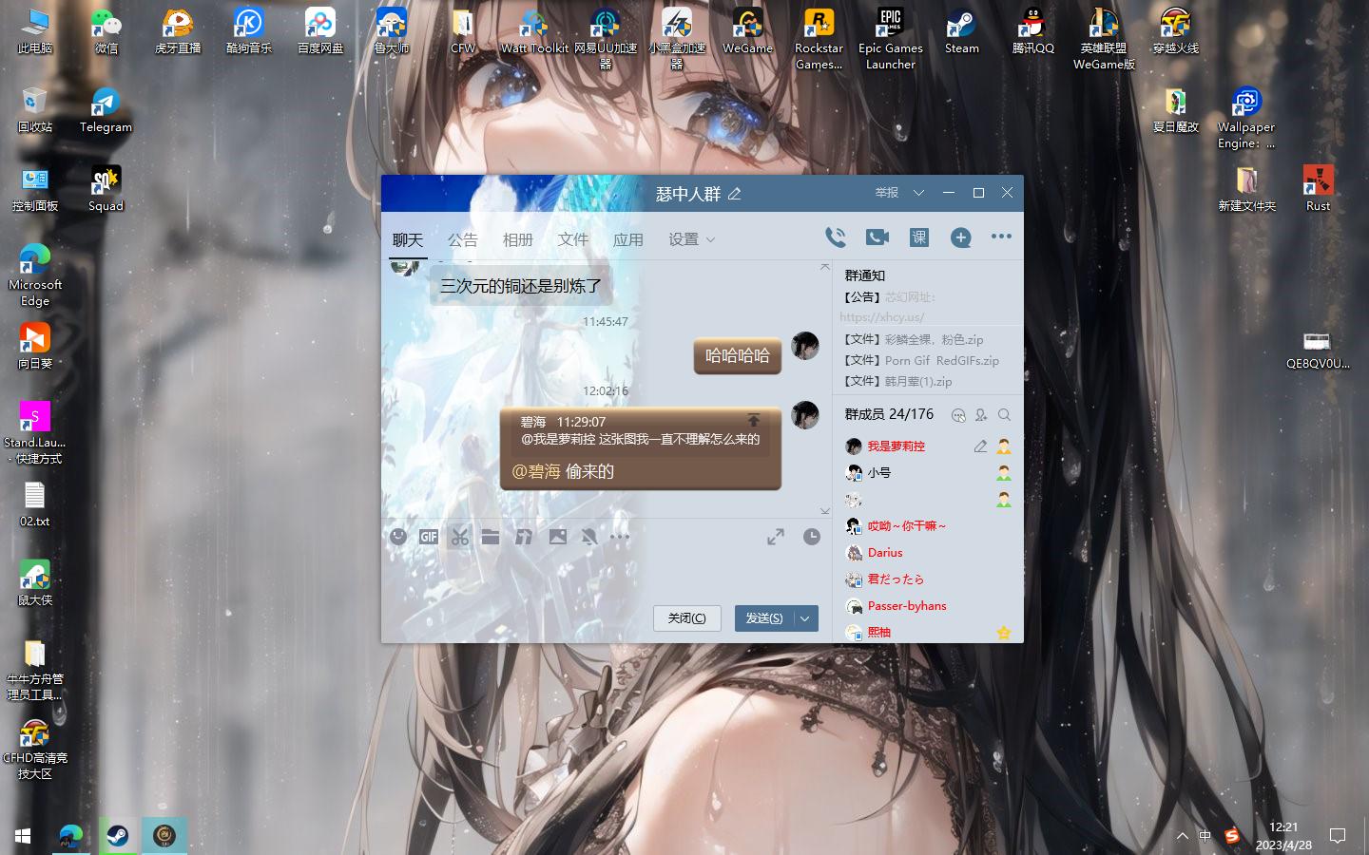1369x855 pixels.
Task: Click the 举报 report link
Action: coord(887,193)
